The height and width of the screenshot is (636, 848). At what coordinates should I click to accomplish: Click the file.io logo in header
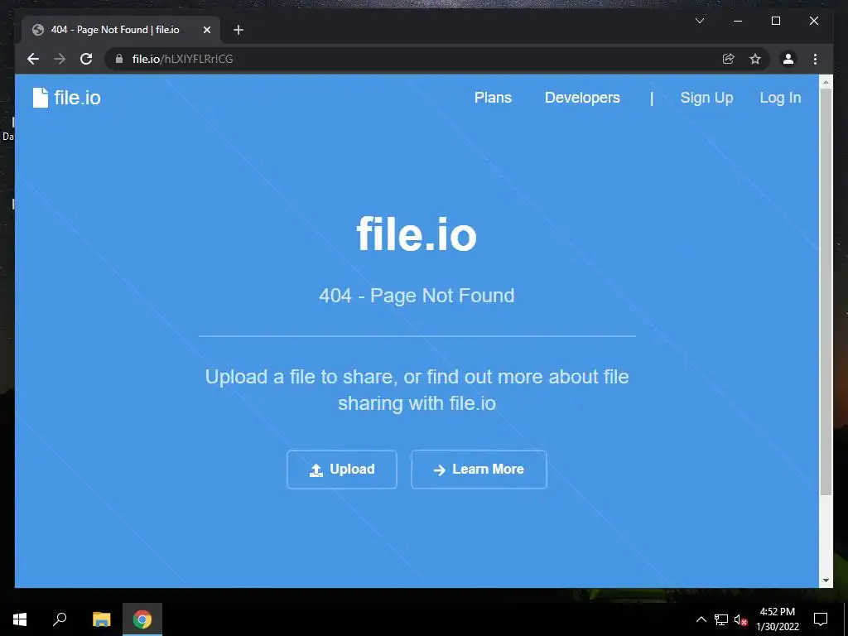pos(66,98)
